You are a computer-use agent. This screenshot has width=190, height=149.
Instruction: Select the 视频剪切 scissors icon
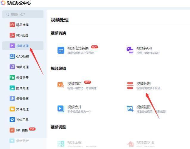[61, 85]
